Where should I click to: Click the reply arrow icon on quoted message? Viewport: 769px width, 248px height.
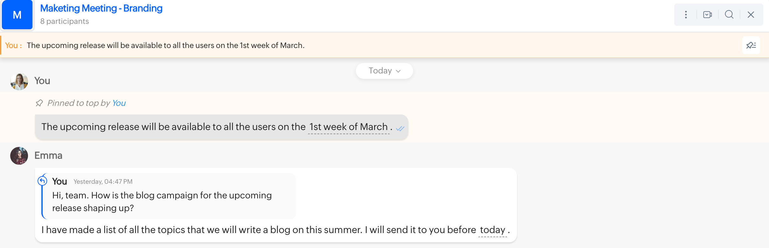tap(42, 181)
